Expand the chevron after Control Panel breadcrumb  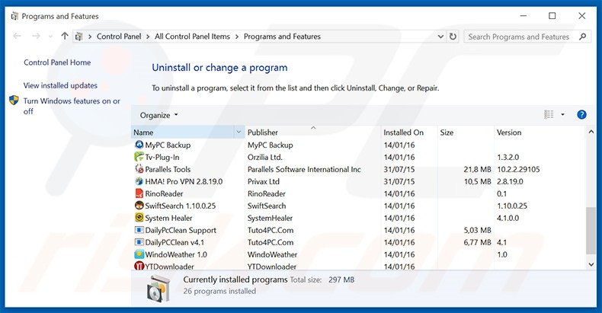pyautogui.click(x=148, y=37)
